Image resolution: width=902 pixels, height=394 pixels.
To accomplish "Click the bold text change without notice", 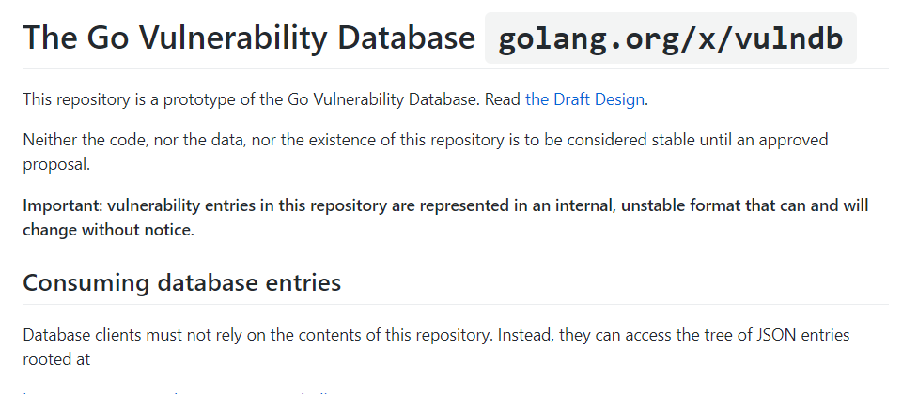I will 109,231.
